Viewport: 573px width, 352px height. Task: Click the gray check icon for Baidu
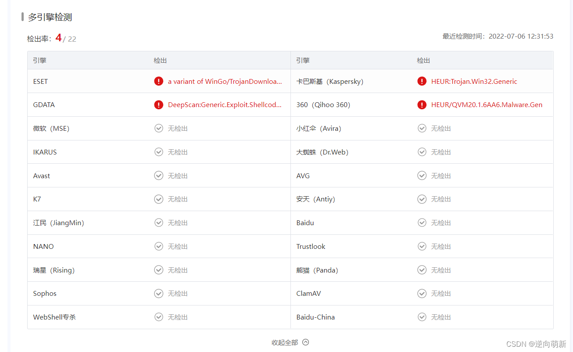(422, 223)
